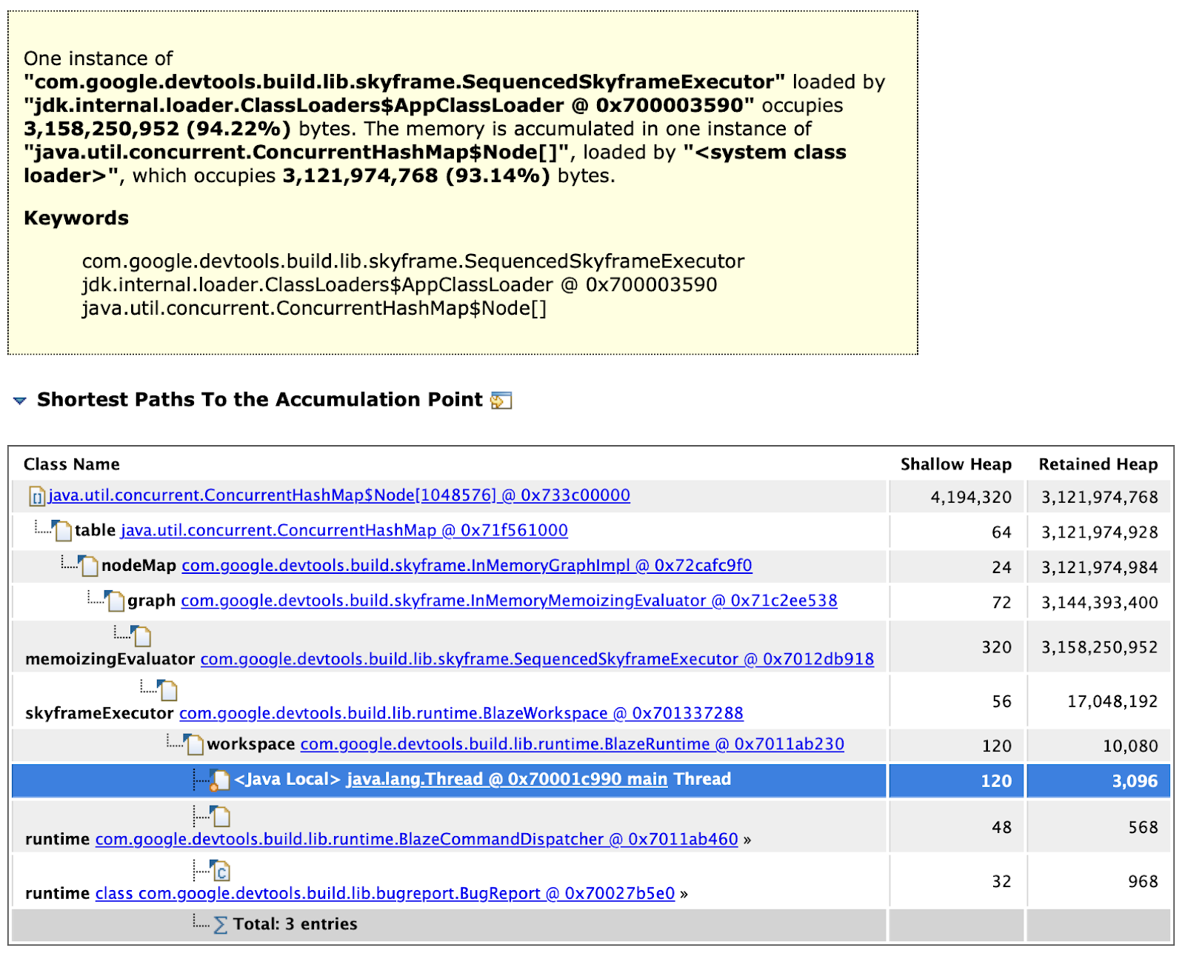Click the nodeMap field label
This screenshot has height=956, width=1185.
[x=139, y=565]
